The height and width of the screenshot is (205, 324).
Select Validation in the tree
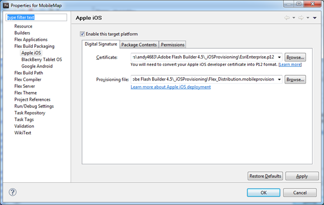pyautogui.click(x=24, y=126)
